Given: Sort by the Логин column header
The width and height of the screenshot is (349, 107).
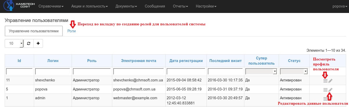Looking at the screenshot, I should coord(53,61).
